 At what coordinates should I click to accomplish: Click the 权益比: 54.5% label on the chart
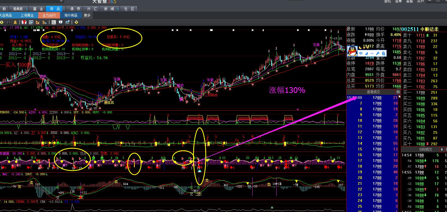pyautogui.click(x=94, y=58)
